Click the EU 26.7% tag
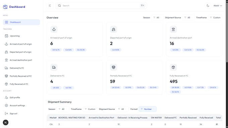 [175, 92]
